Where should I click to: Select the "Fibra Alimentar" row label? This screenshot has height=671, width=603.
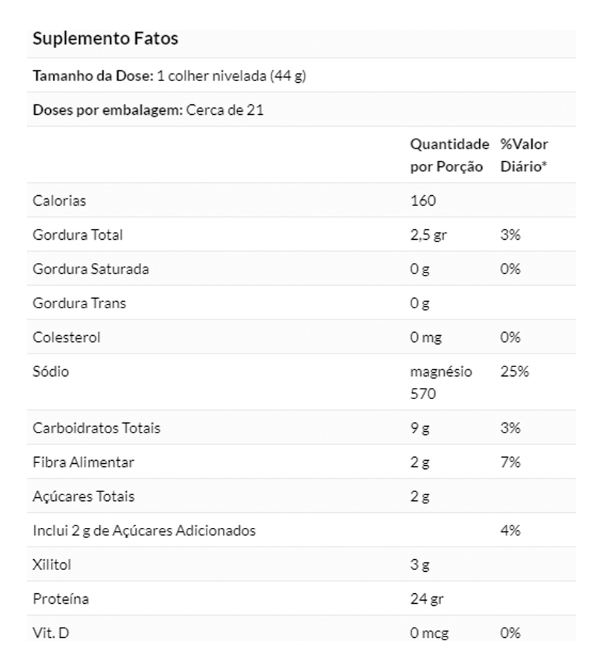click(x=83, y=462)
